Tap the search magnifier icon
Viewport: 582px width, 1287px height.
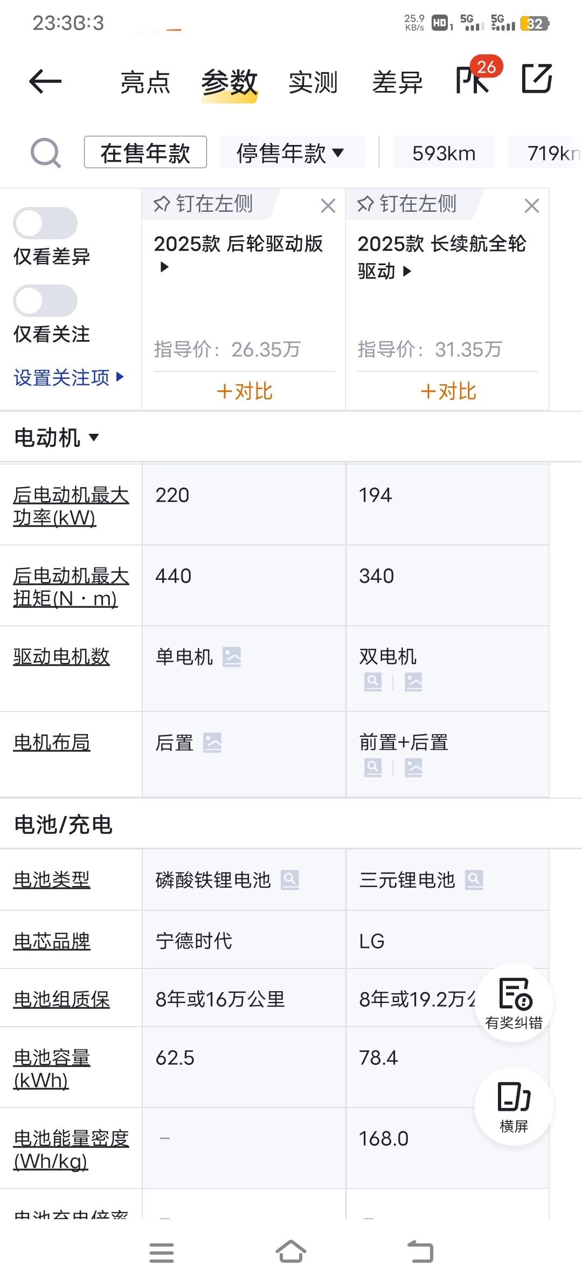point(46,153)
